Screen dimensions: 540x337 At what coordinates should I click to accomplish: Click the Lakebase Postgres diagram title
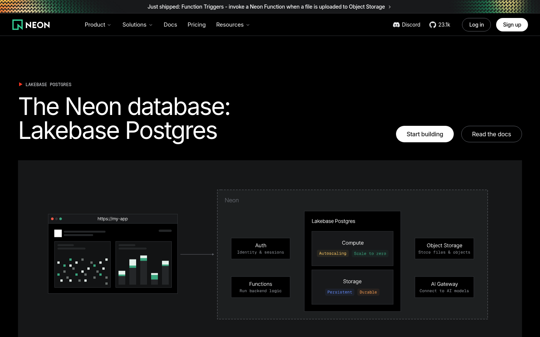(x=333, y=221)
